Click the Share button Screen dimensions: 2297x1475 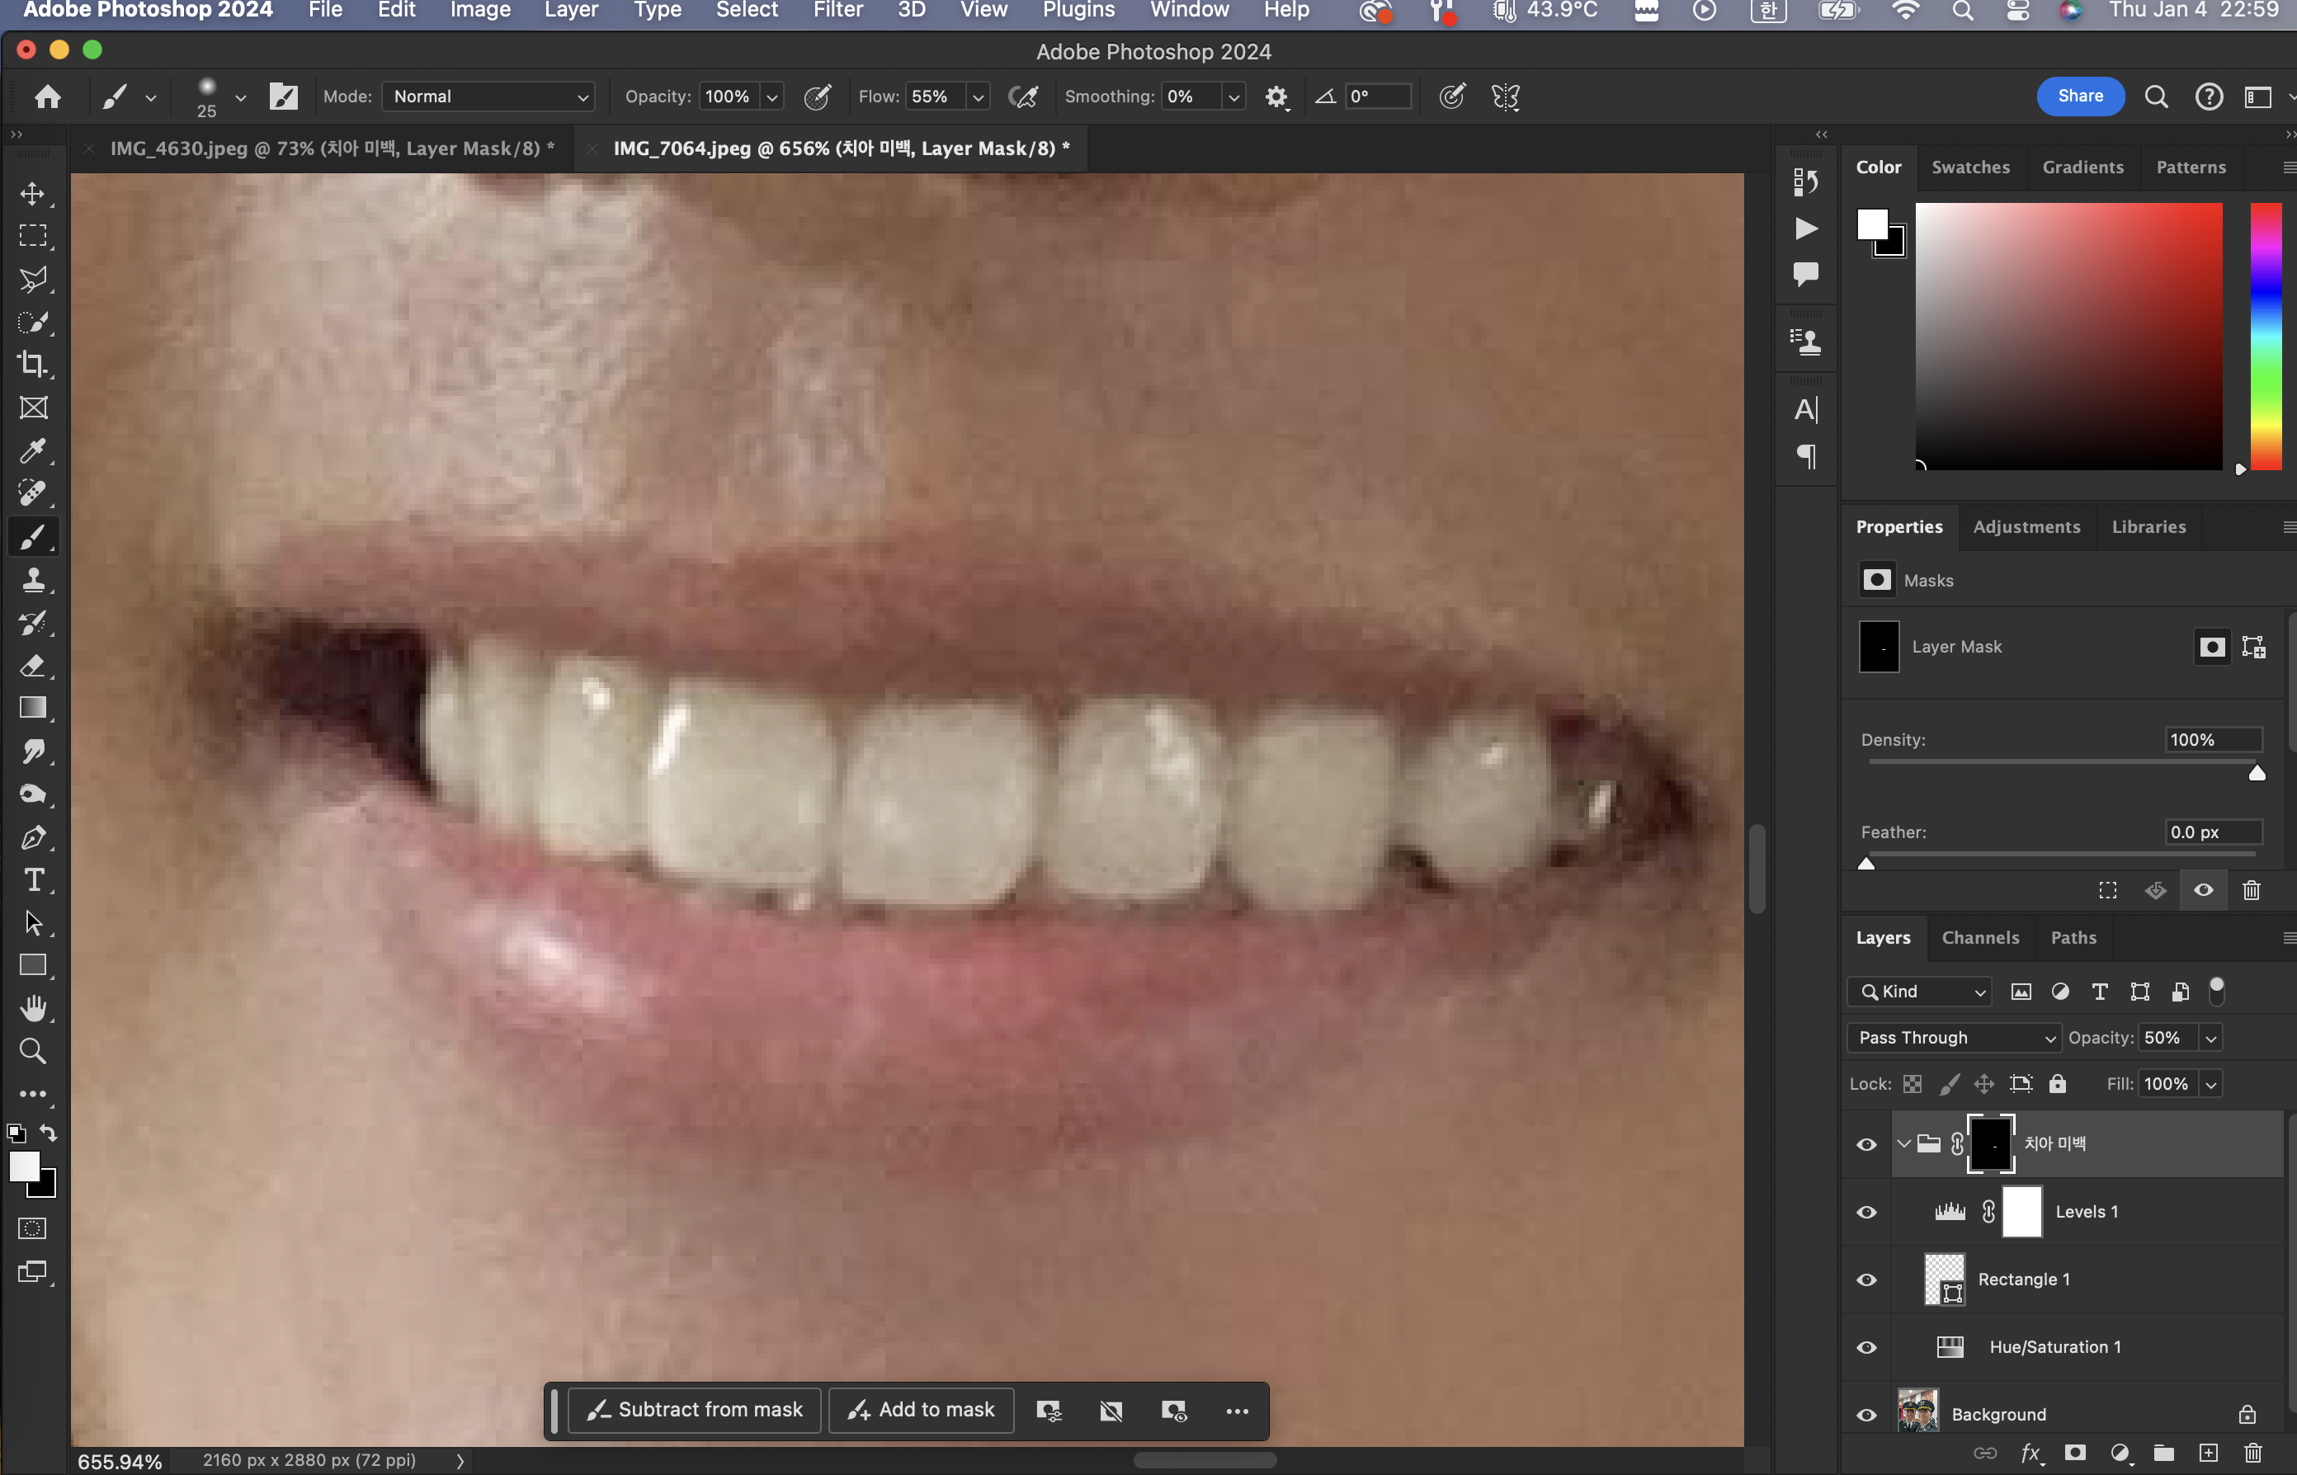pyautogui.click(x=2079, y=96)
